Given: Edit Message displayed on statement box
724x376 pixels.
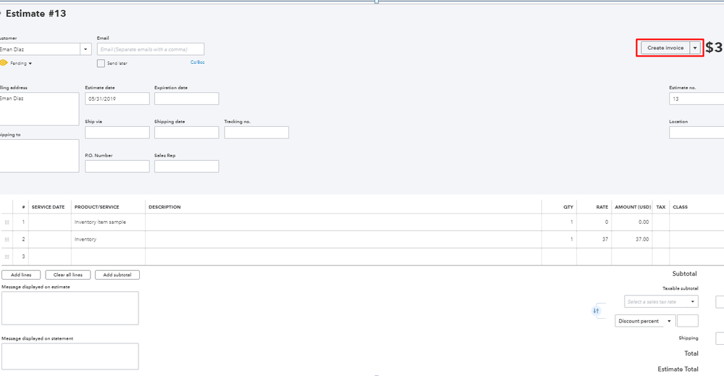Looking at the screenshot, I should pos(70,356).
